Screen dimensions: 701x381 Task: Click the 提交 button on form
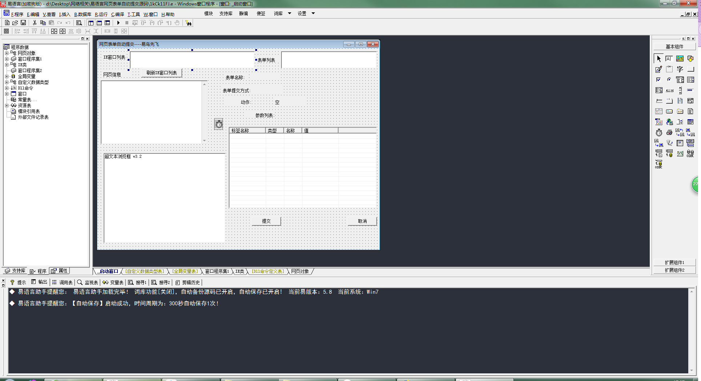pyautogui.click(x=266, y=221)
